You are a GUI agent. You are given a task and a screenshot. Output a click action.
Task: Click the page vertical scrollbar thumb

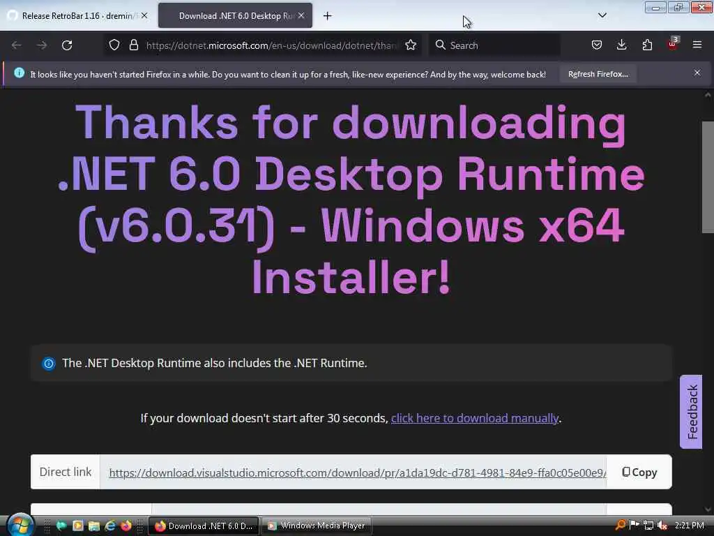pyautogui.click(x=708, y=178)
